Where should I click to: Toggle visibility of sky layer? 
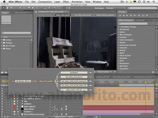2,101
